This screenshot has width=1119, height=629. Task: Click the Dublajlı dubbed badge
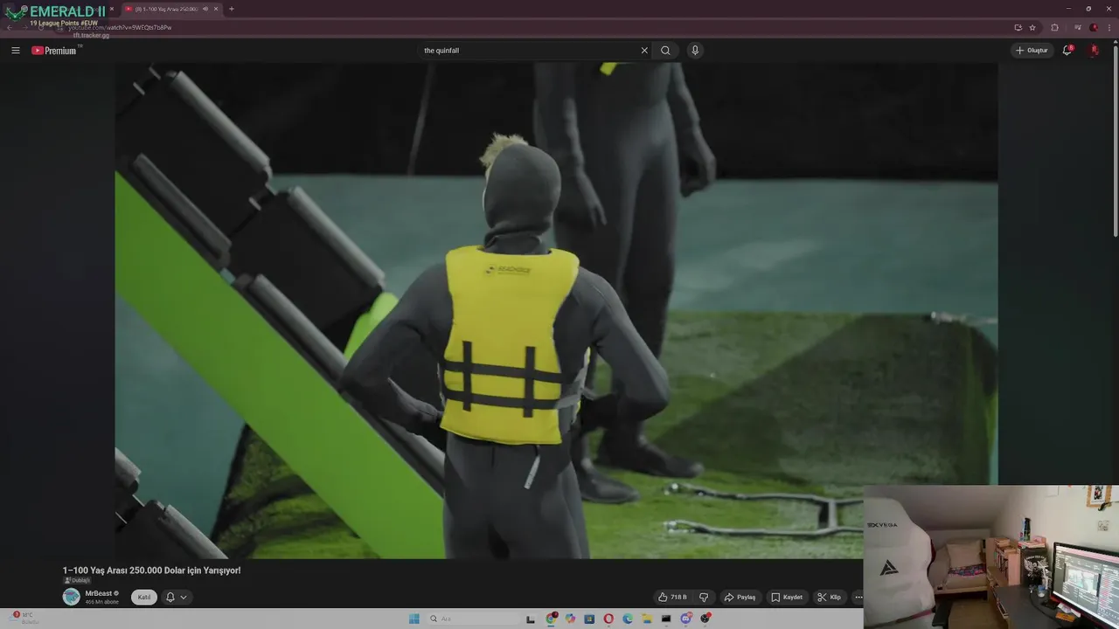click(77, 580)
